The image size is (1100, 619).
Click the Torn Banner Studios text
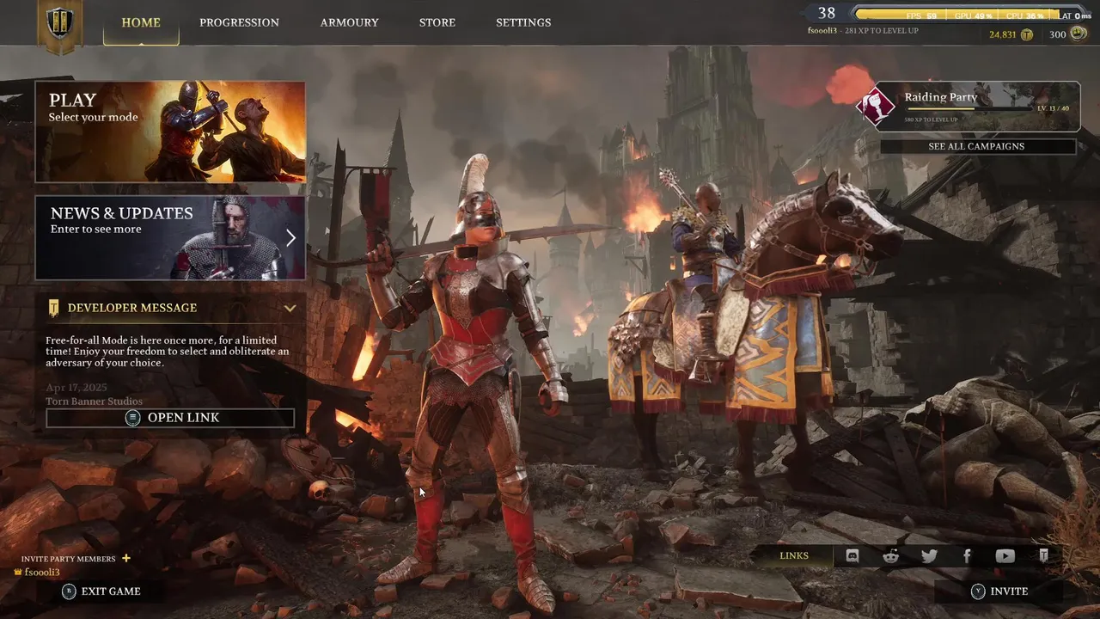click(95, 401)
